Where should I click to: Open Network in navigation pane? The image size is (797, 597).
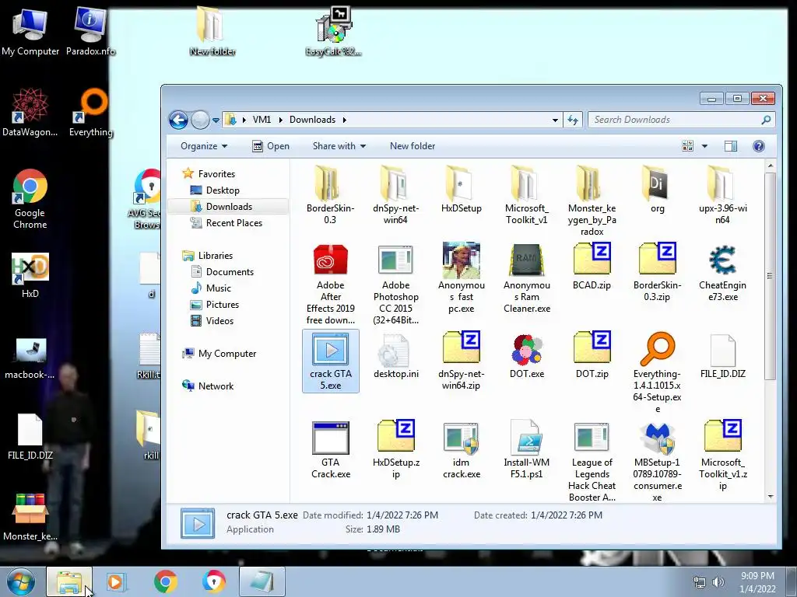pyautogui.click(x=207, y=386)
